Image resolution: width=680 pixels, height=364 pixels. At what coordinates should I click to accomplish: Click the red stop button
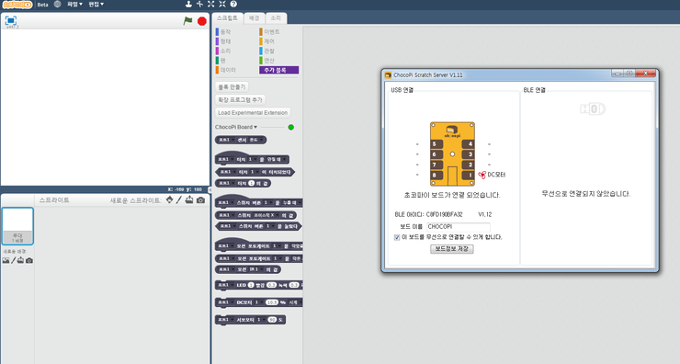(x=201, y=21)
